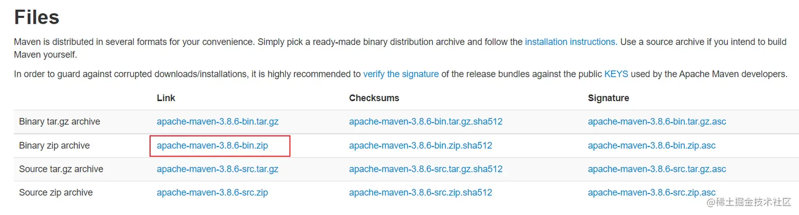
Task: Open the public KEYS link
Action: click(616, 74)
